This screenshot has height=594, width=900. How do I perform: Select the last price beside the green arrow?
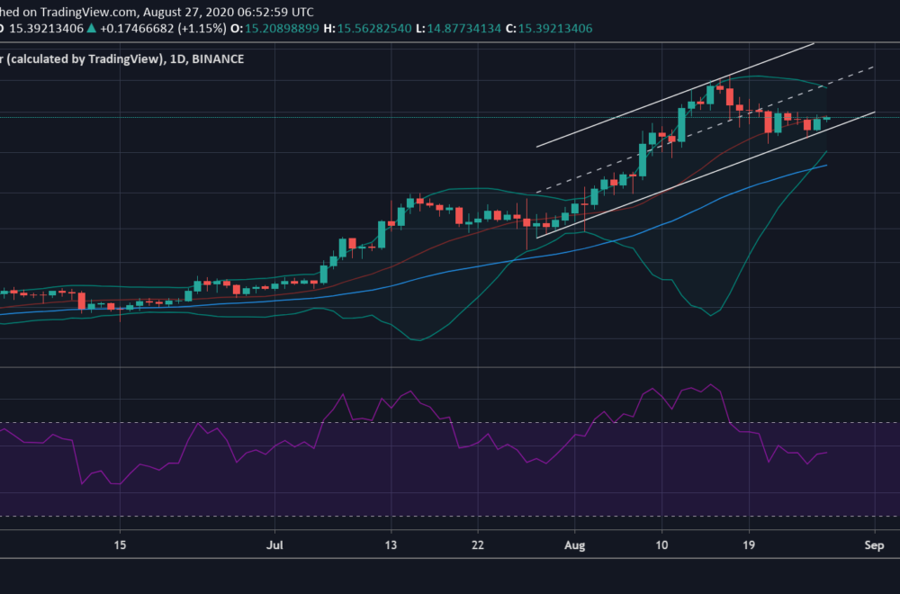pos(47,28)
